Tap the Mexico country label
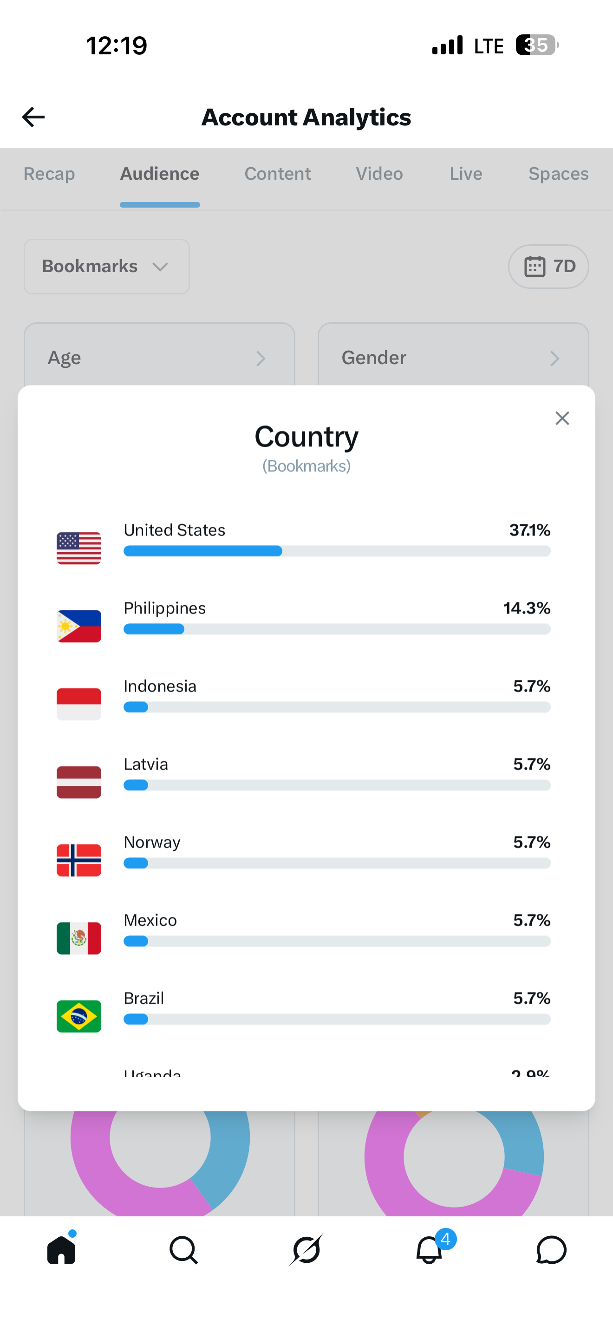This screenshot has width=613, height=1332. (150, 920)
